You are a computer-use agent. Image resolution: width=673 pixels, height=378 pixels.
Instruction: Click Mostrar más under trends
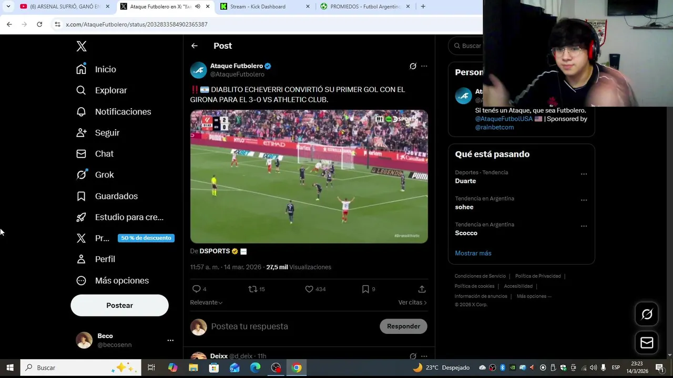pos(473,253)
